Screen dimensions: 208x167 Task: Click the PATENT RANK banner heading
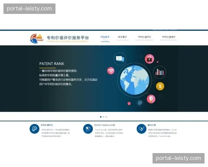pos(52,64)
